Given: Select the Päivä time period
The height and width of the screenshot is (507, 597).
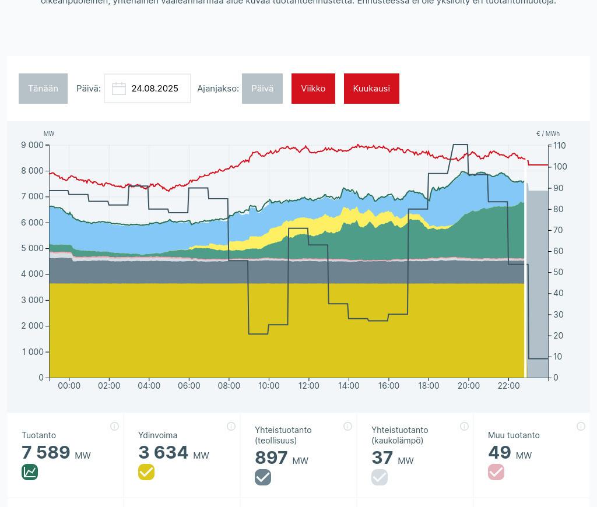Looking at the screenshot, I should [x=262, y=89].
